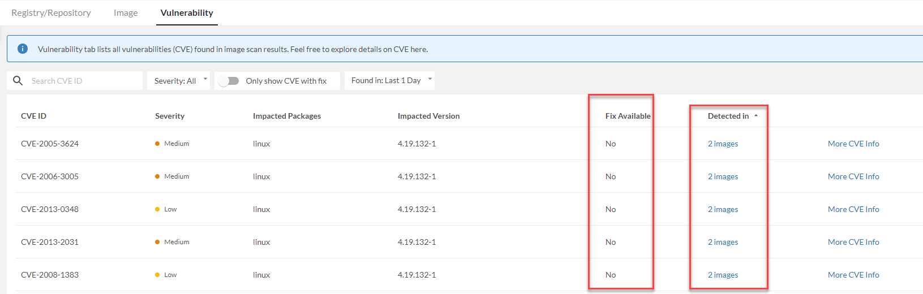The height and width of the screenshot is (294, 923).
Task: Click the Detected in sort arrow
Action: [x=756, y=115]
